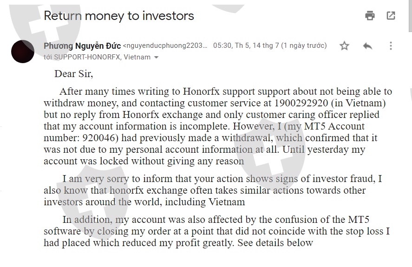The height and width of the screenshot is (267, 412).
Task: Click sender name Phương Nguyễn Đức
Action: point(82,46)
